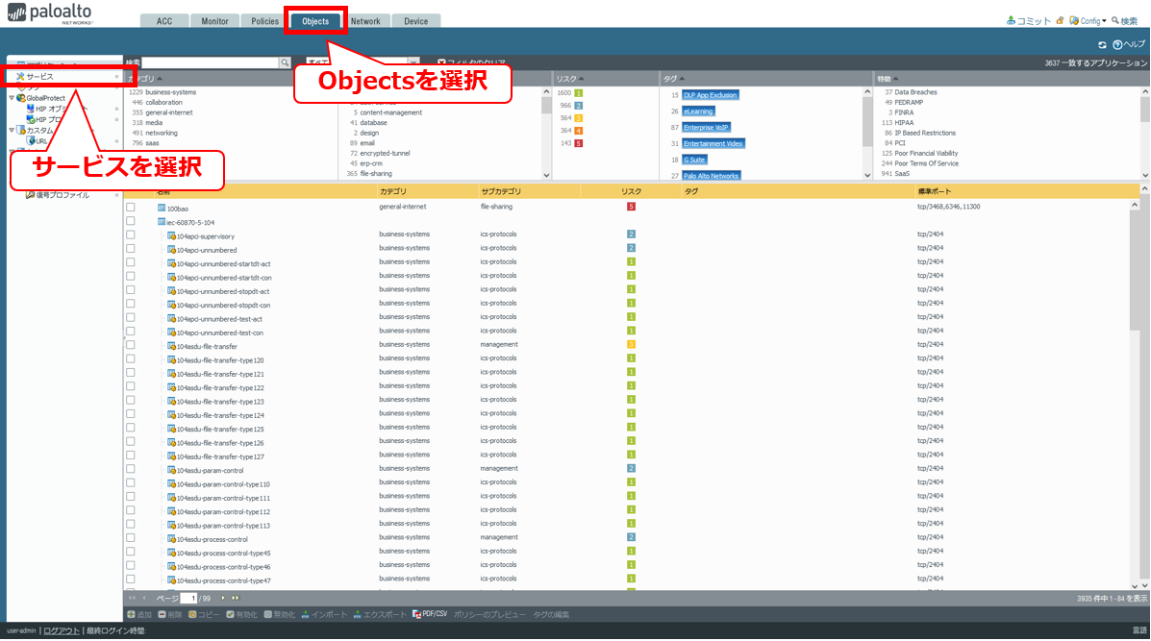Select the risk level 5 red swatch filter

pos(579,143)
